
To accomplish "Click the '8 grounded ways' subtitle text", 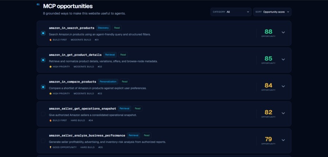I will click(x=84, y=13).
